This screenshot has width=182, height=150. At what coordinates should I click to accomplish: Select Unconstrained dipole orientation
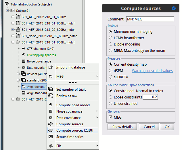pyautogui.click(x=111, y=103)
